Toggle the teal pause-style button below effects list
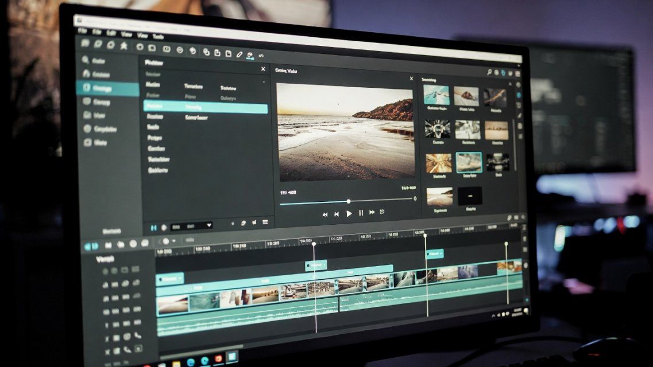The image size is (653, 367). pyautogui.click(x=153, y=228)
